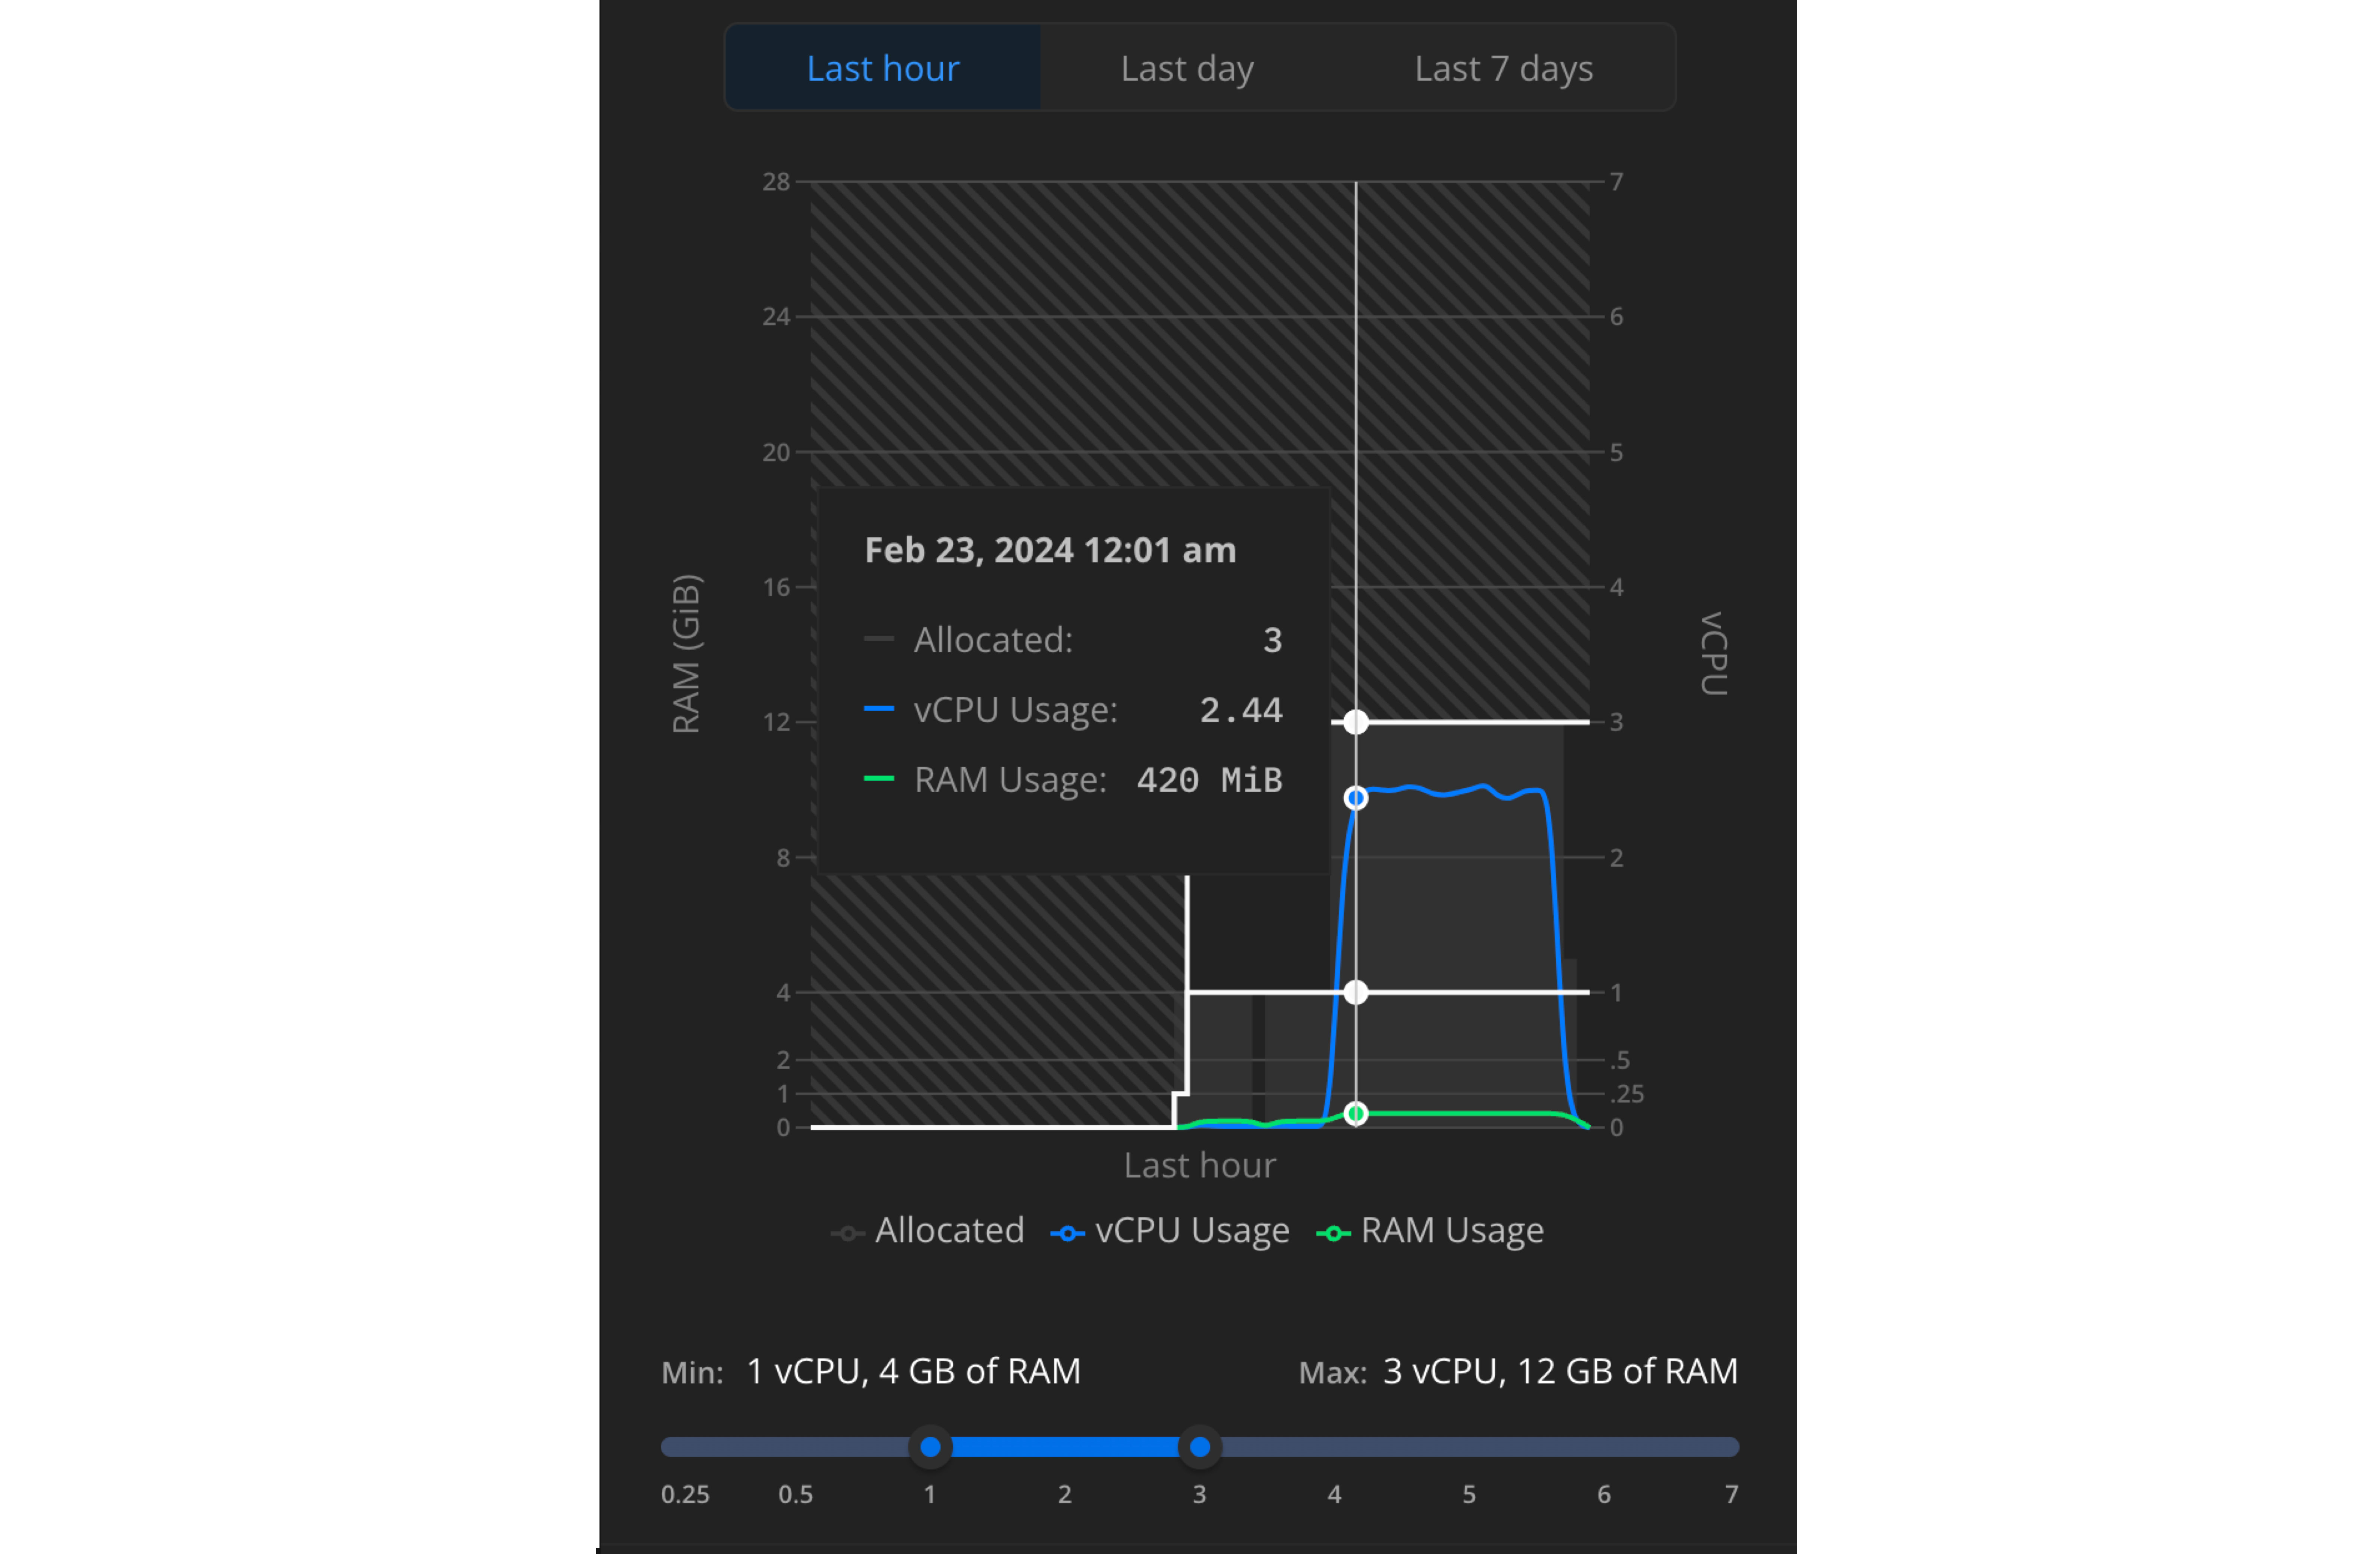2380x1554 pixels.
Task: Click the 28 RAM axis label
Action: (x=776, y=182)
